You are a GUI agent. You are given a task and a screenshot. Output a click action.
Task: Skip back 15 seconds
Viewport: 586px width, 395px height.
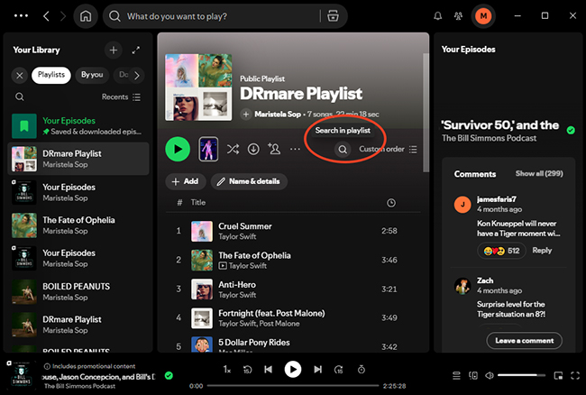(247, 370)
